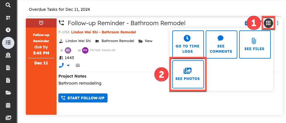
Task: Open the photo gallery sidebar icon
Action: coord(8,118)
